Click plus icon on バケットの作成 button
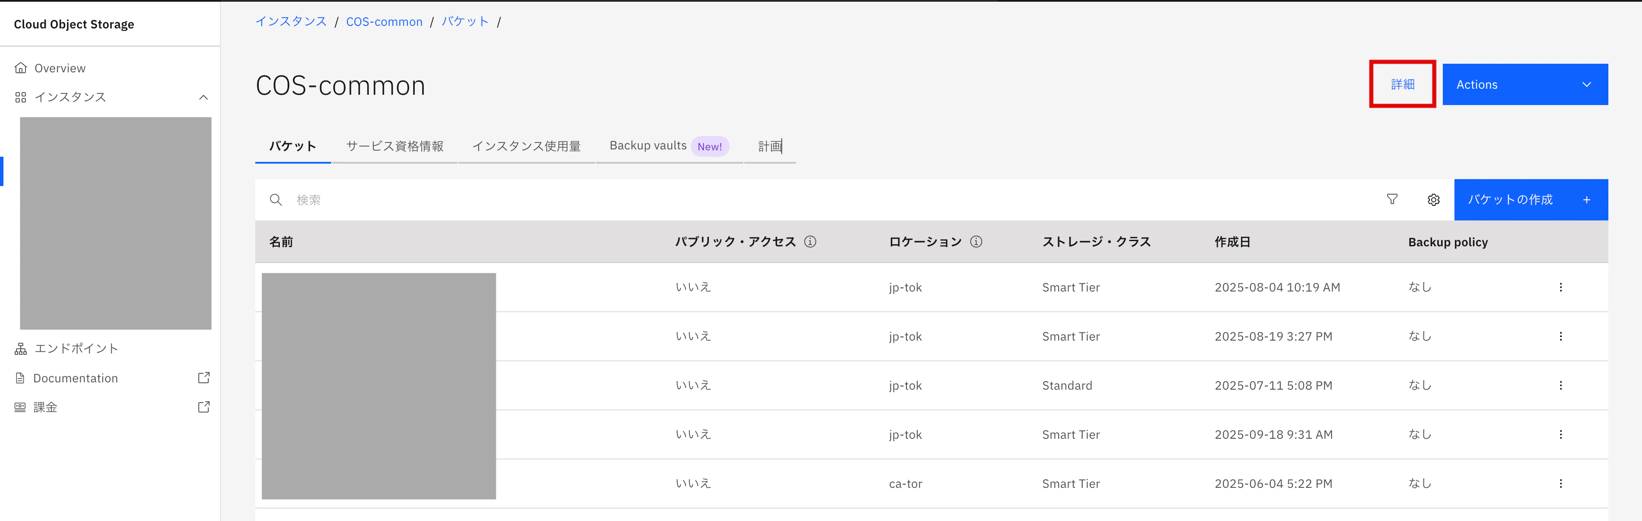The image size is (1642, 521). (x=1586, y=200)
